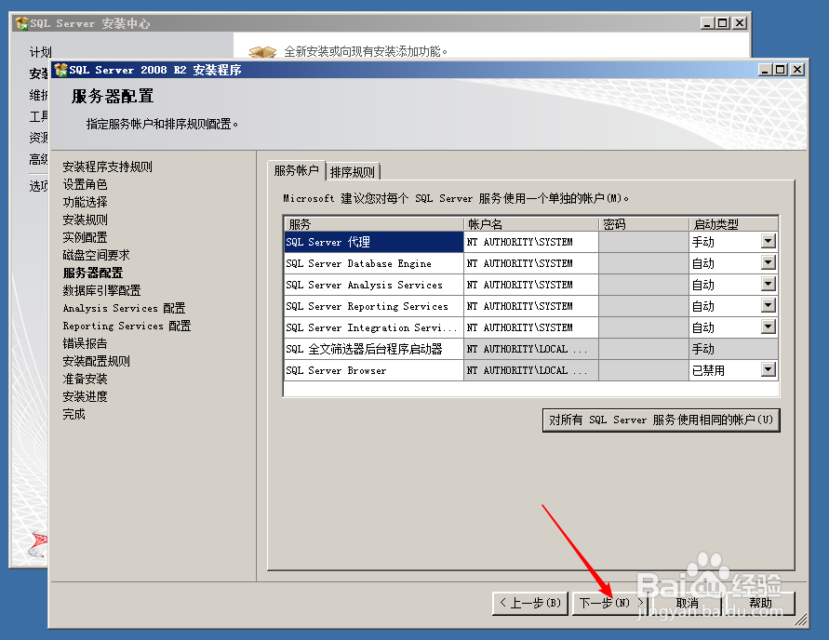Click 安装规则 step in sidebar
This screenshot has height=640, width=829.
(85, 220)
